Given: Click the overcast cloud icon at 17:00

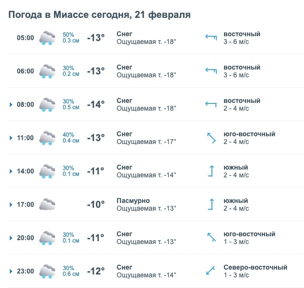Looking at the screenshot, I should 47,204.
